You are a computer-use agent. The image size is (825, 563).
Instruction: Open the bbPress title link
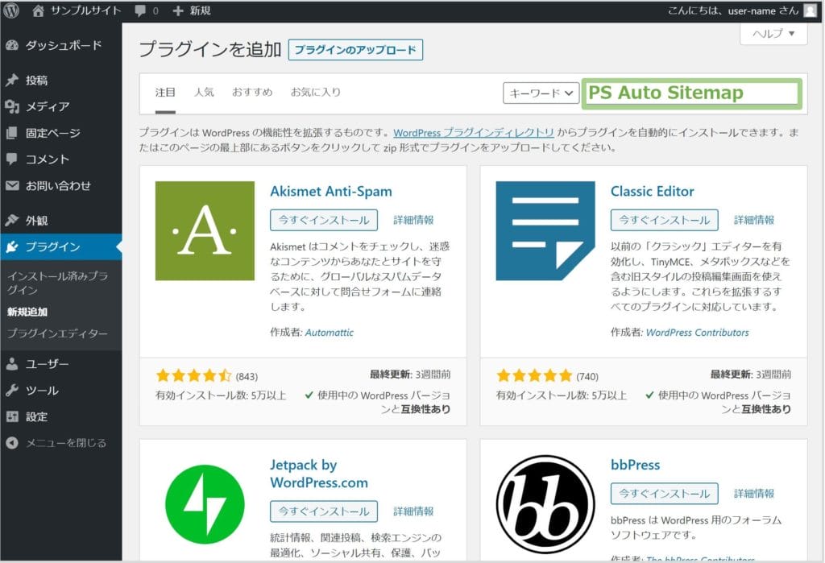635,465
